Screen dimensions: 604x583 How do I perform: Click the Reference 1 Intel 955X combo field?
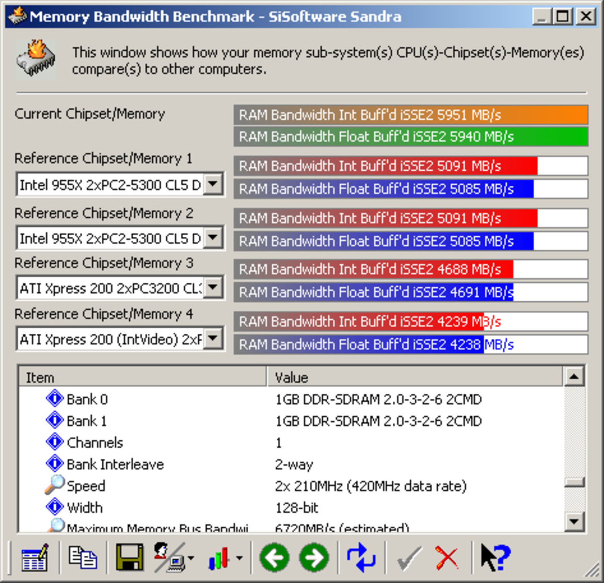click(120, 185)
